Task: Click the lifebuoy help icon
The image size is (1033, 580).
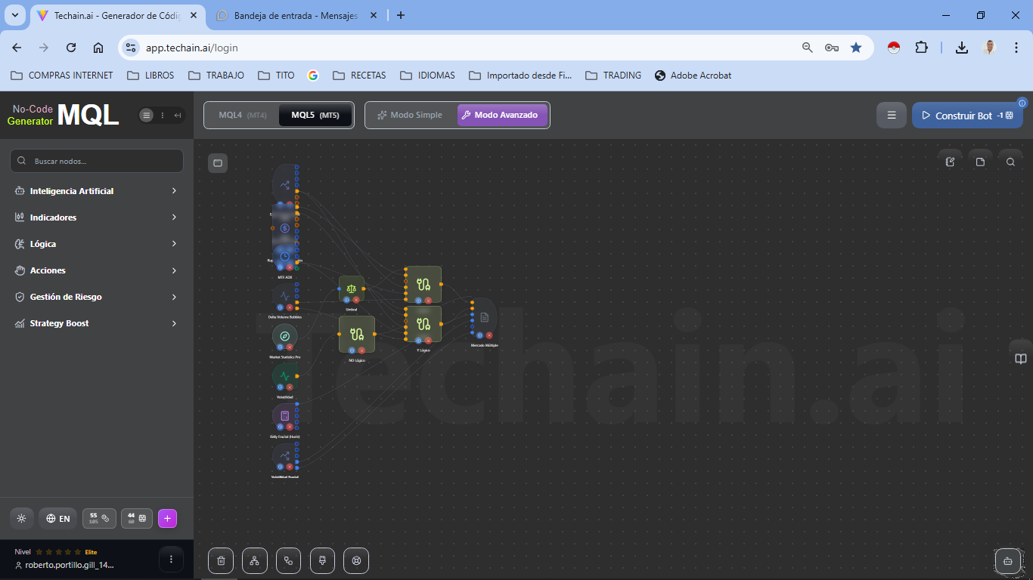Action: point(356,560)
